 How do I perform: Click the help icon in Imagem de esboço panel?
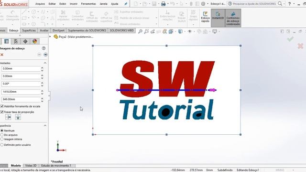pyautogui.click(x=44, y=48)
